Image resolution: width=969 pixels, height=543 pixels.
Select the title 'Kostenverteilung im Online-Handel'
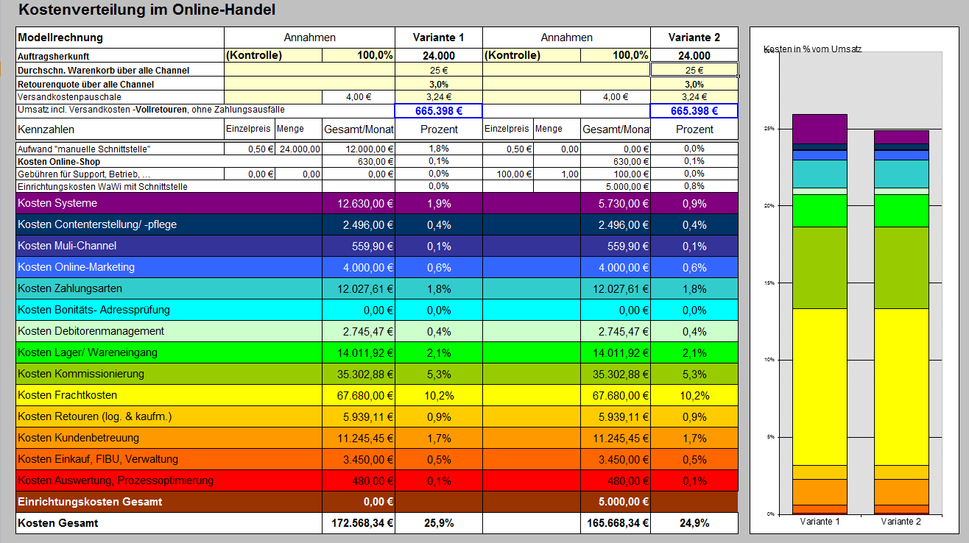(147, 10)
